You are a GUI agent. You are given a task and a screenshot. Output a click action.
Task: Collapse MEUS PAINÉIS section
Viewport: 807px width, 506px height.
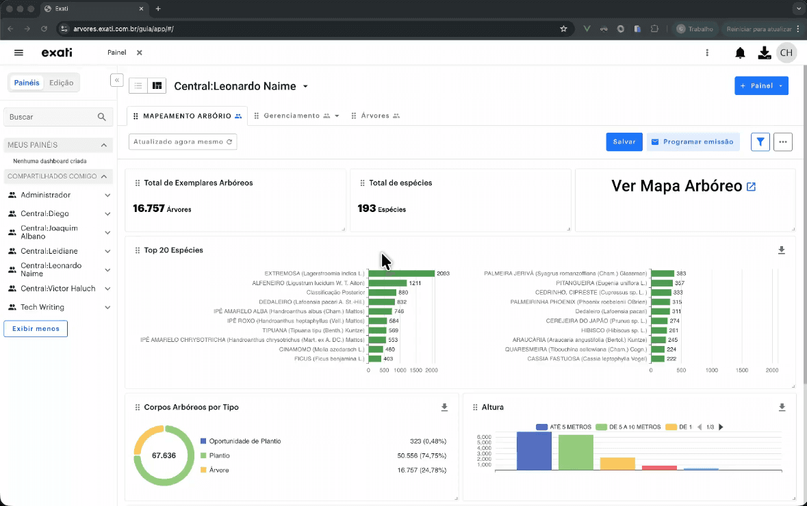(104, 146)
